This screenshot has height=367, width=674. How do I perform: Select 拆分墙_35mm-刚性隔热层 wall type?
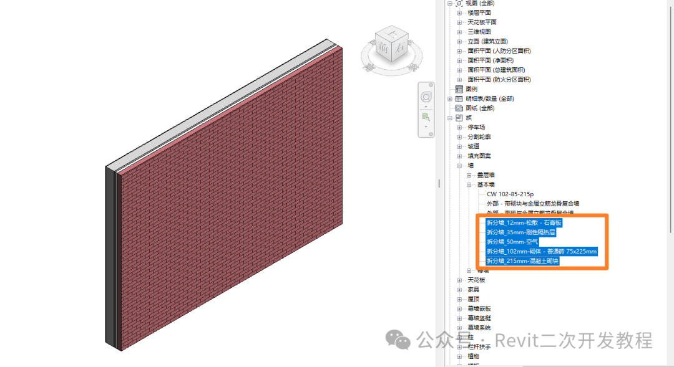point(520,232)
